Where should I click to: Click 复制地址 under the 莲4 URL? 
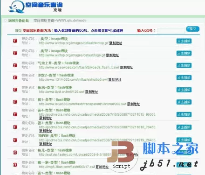tap(46, 118)
